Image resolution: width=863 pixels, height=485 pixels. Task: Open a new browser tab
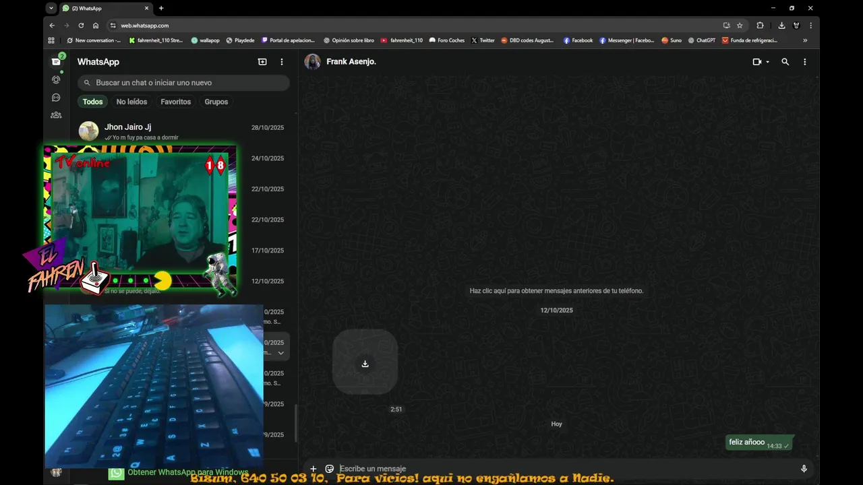[161, 8]
